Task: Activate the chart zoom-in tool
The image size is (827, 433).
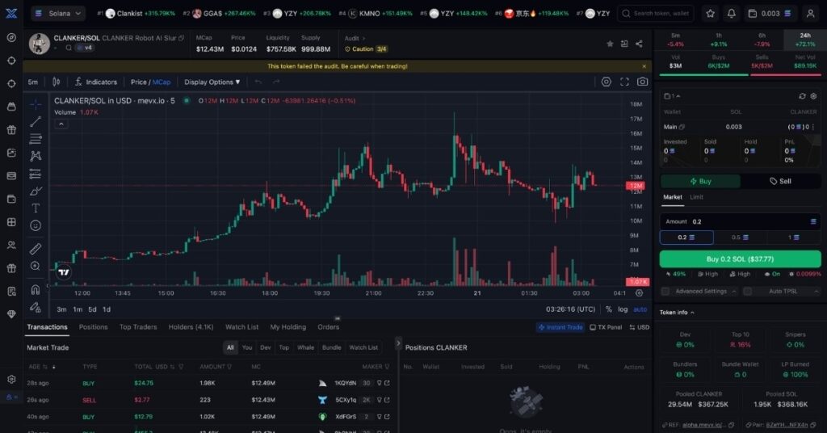Action: pos(36,267)
